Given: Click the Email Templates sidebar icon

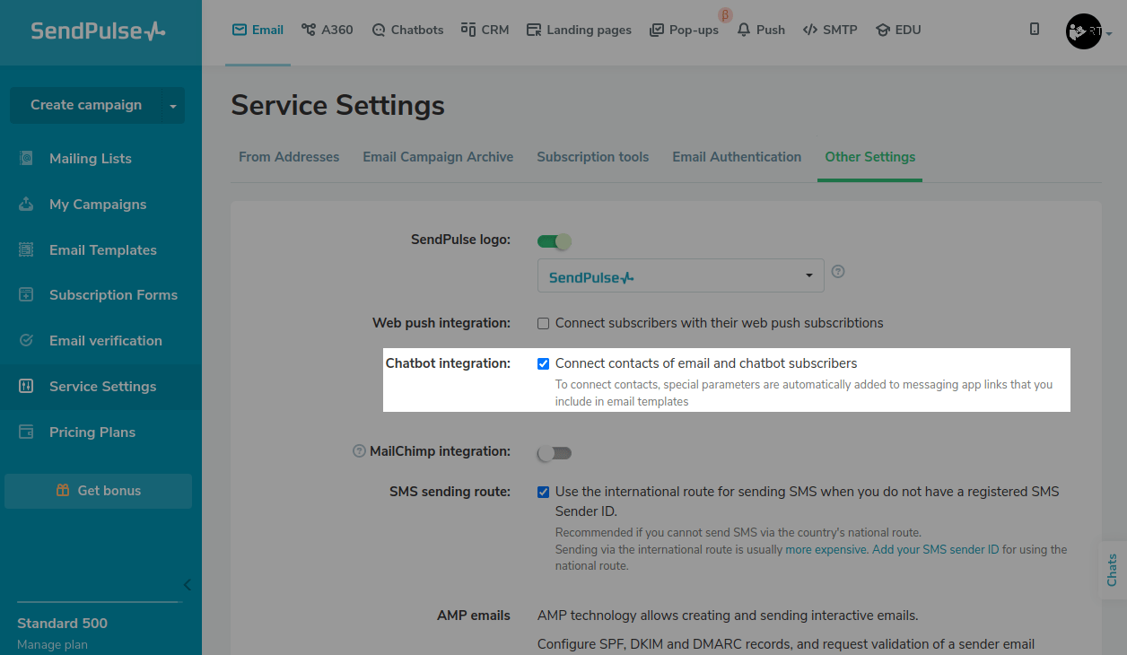Looking at the screenshot, I should click(26, 250).
